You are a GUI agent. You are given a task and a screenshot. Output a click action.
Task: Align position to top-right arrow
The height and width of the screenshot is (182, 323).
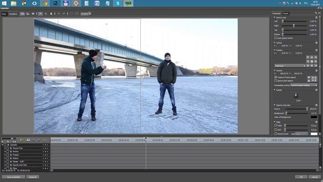coord(315,57)
